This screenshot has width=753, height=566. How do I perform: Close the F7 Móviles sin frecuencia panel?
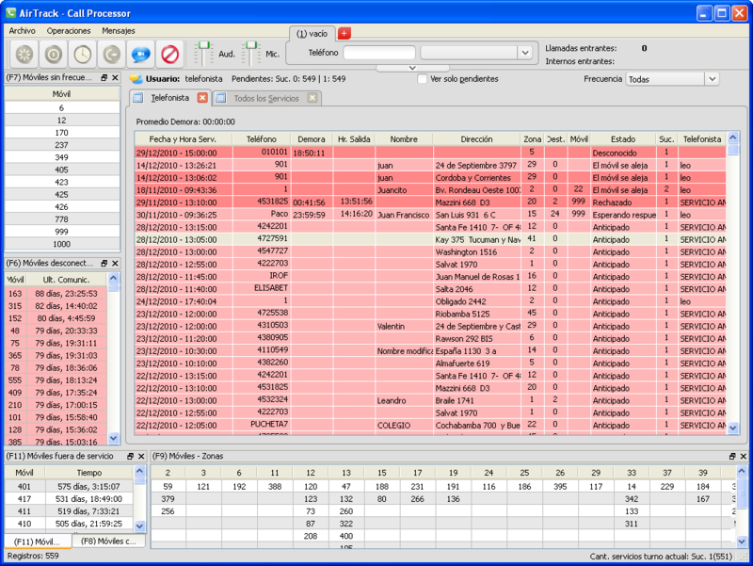(x=115, y=77)
